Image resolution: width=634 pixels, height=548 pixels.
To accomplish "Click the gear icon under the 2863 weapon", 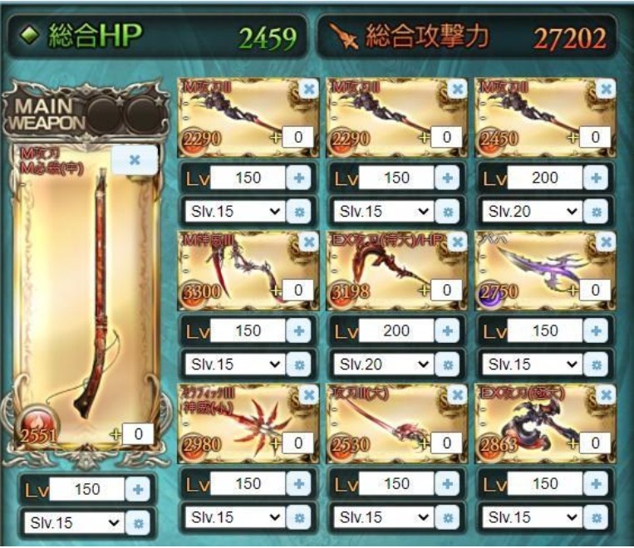I will point(597,517).
